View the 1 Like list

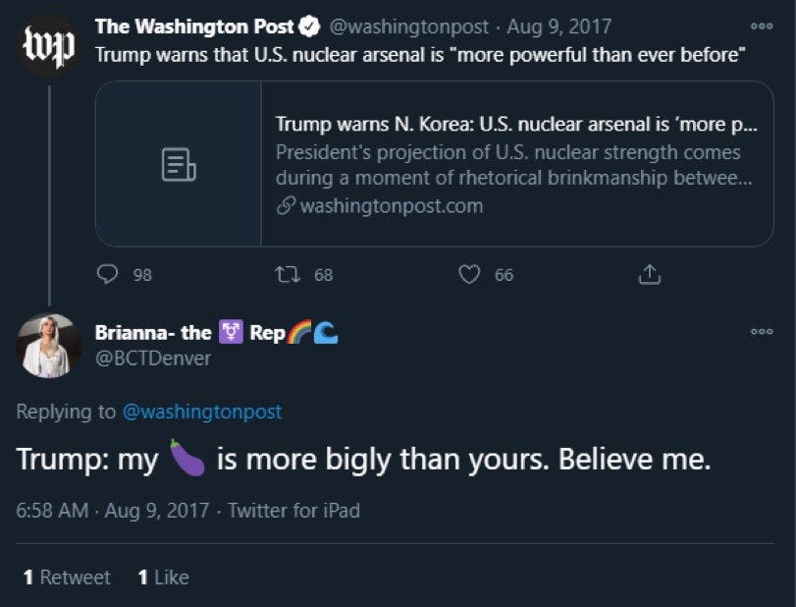(x=163, y=578)
